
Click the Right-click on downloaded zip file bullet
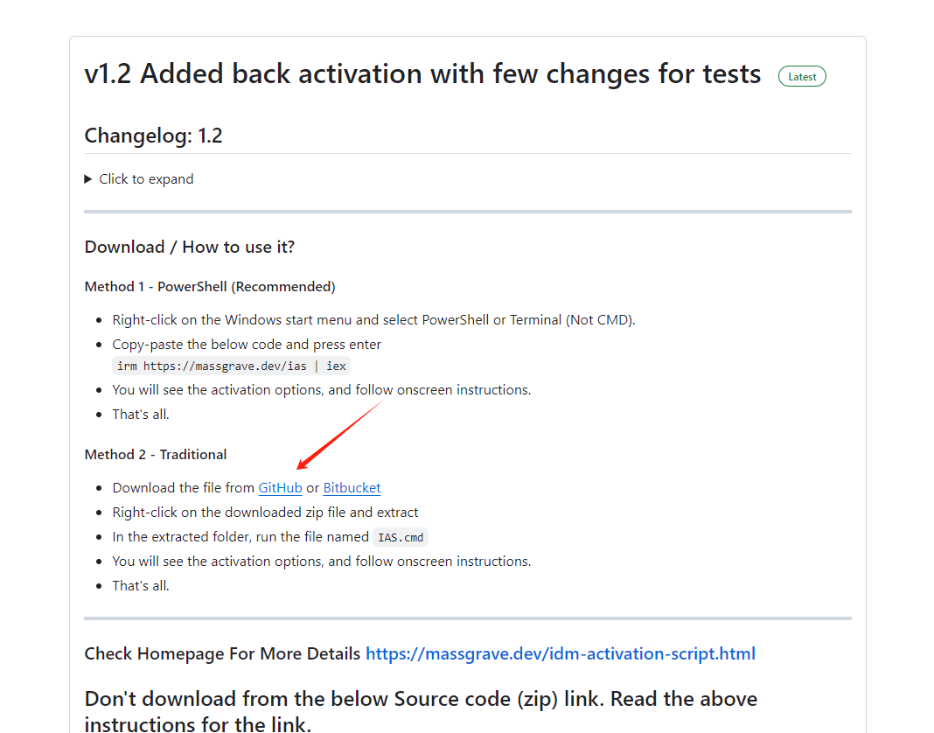[x=265, y=513]
